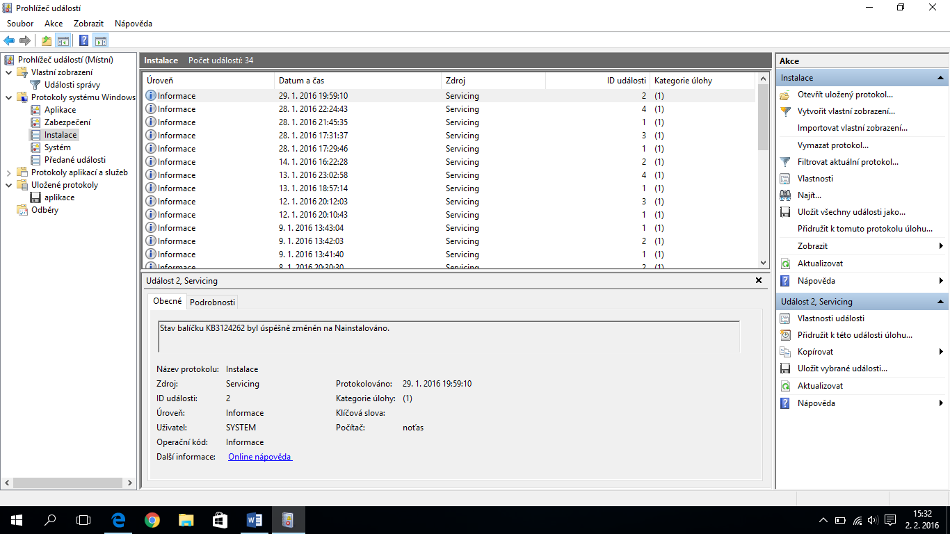Click the Vlastnosti icon under Instalace actions
Viewport: 950px width, 534px height.
(x=785, y=179)
